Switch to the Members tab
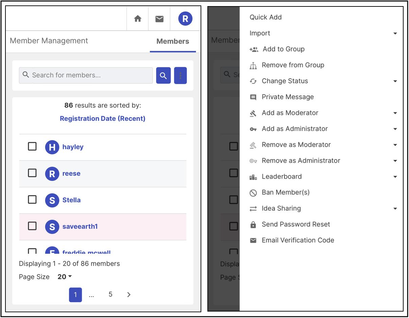The height and width of the screenshot is (318, 409). click(172, 41)
